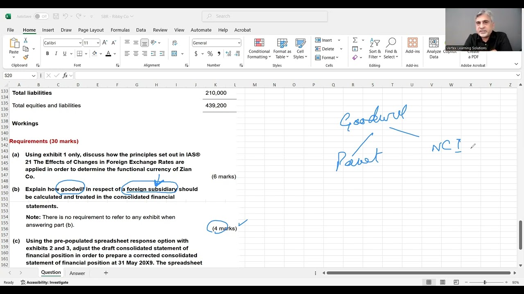524x294 pixels.
Task: Add a new sheet with plus button
Action: 106,273
